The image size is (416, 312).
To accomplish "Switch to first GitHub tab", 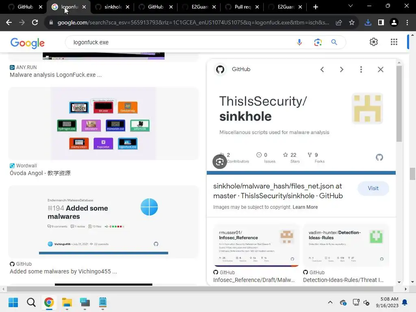I will 25,7.
